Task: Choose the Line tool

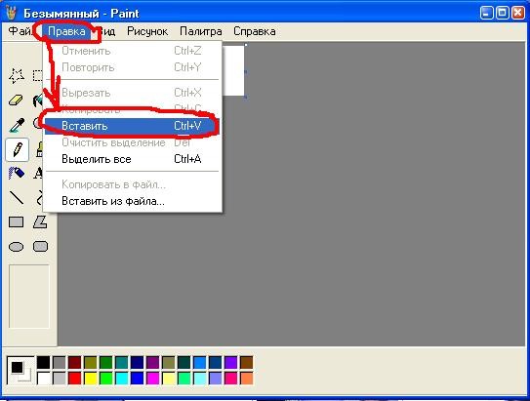Action: [17, 198]
